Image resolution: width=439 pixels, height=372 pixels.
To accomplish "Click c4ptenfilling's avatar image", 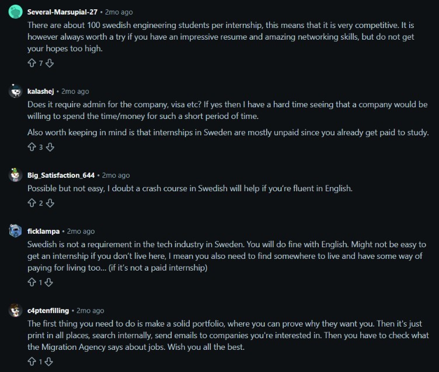I will coord(15,310).
